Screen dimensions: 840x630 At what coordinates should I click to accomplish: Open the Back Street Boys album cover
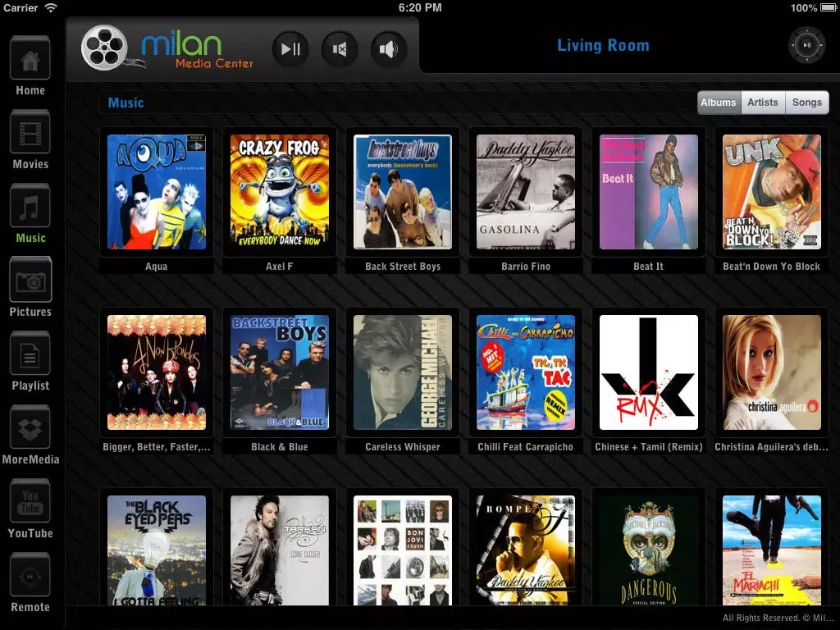pos(403,192)
